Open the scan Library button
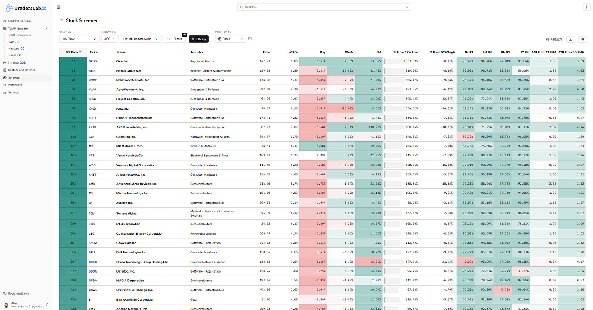 pyautogui.click(x=199, y=39)
